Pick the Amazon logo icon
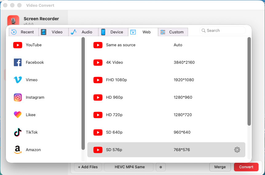 pos(18,150)
